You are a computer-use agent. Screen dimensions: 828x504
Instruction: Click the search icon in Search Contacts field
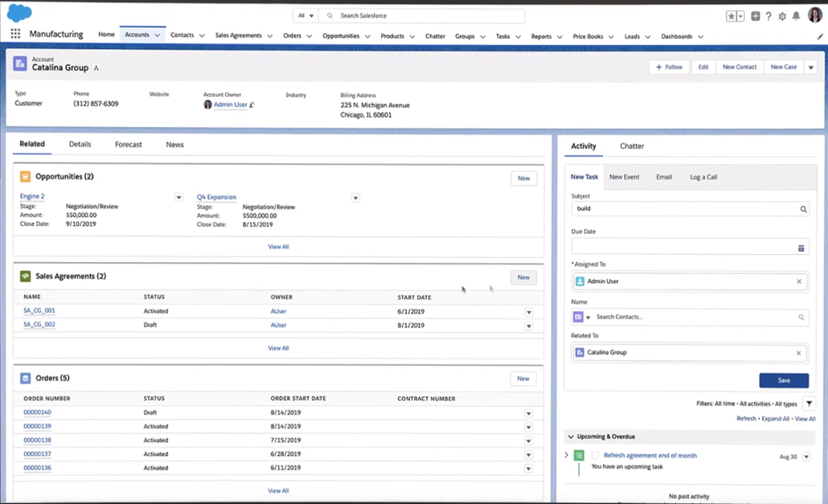[801, 317]
